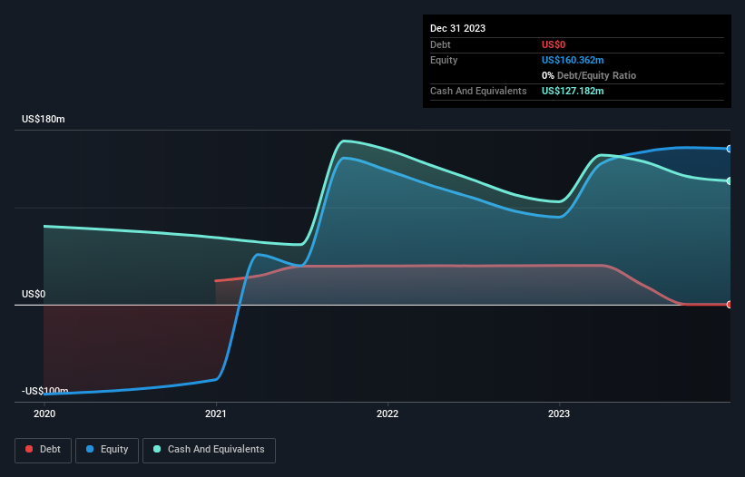The width and height of the screenshot is (745, 477).
Task: Click the teal Cash And Equivalents legend dot
Action: [x=157, y=449]
